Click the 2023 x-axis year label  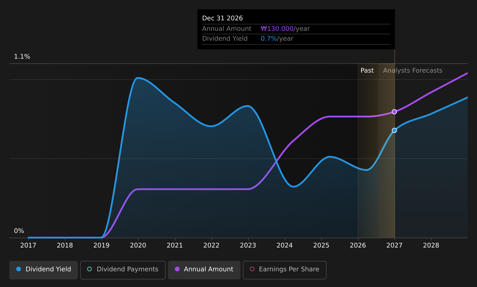(x=248, y=245)
